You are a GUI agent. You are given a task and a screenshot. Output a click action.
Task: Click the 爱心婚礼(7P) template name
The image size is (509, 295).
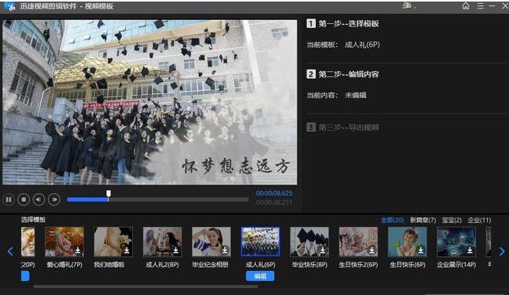click(64, 264)
